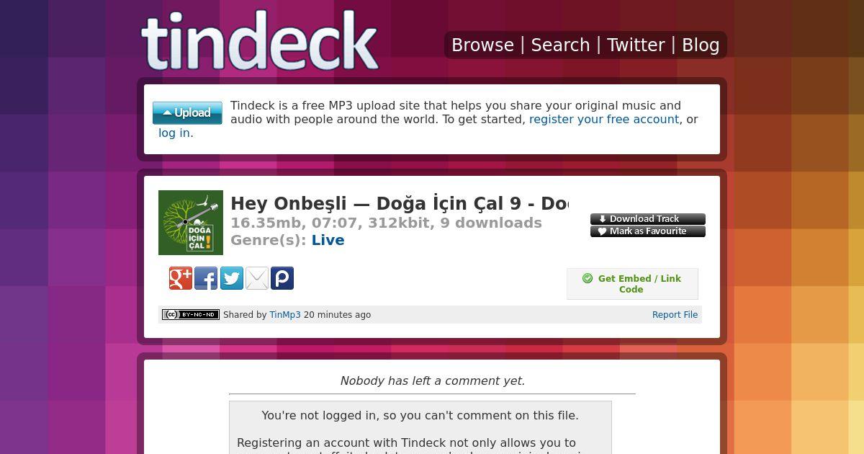The height and width of the screenshot is (454, 864).
Task: Go to Twitter in top navigation
Action: [636, 45]
